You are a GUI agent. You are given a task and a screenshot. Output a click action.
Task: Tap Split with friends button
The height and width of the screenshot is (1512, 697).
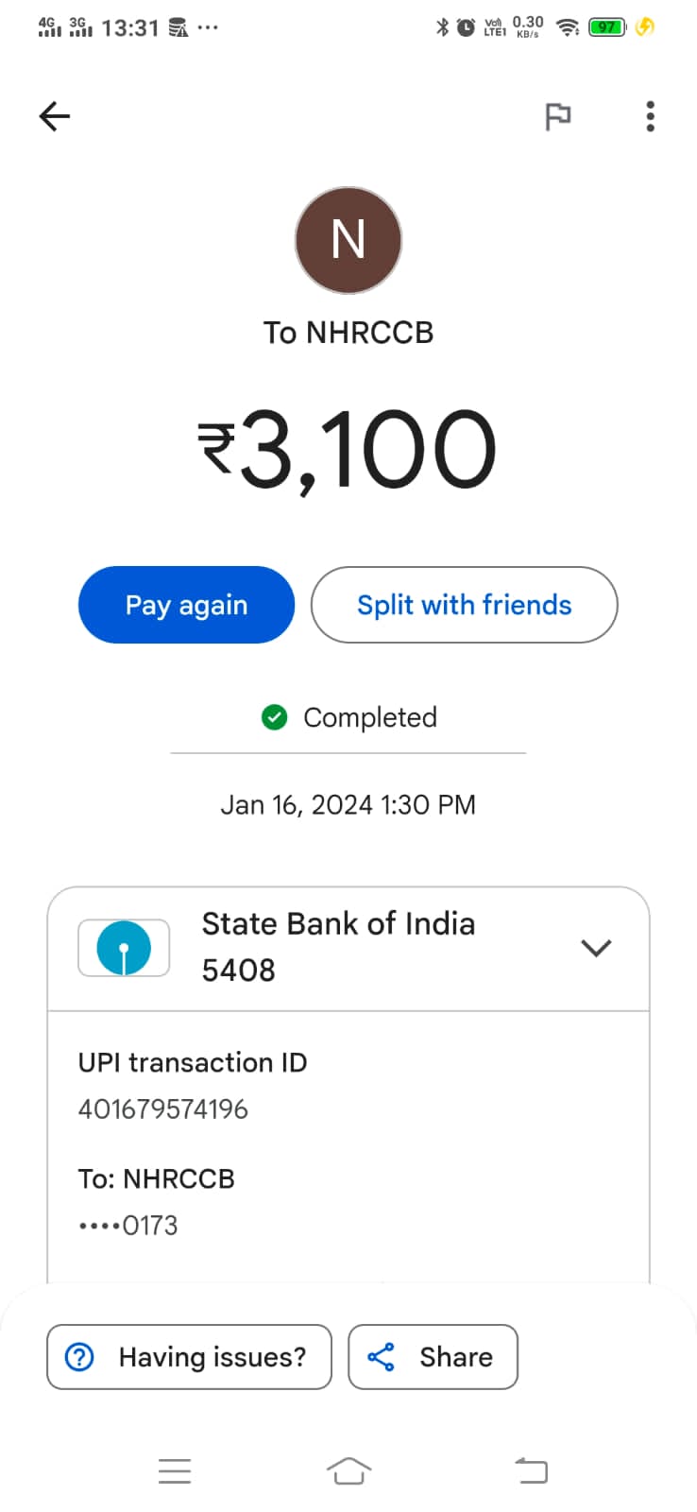point(464,605)
